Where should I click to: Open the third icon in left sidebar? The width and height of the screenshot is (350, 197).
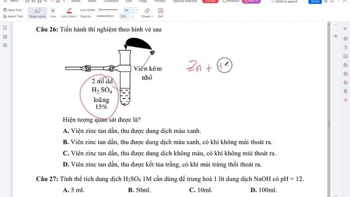tap(5, 45)
